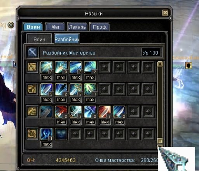The width and height of the screenshot is (199, 171).
Task: Click the Ур 130 mastery level field
Action: point(151,53)
